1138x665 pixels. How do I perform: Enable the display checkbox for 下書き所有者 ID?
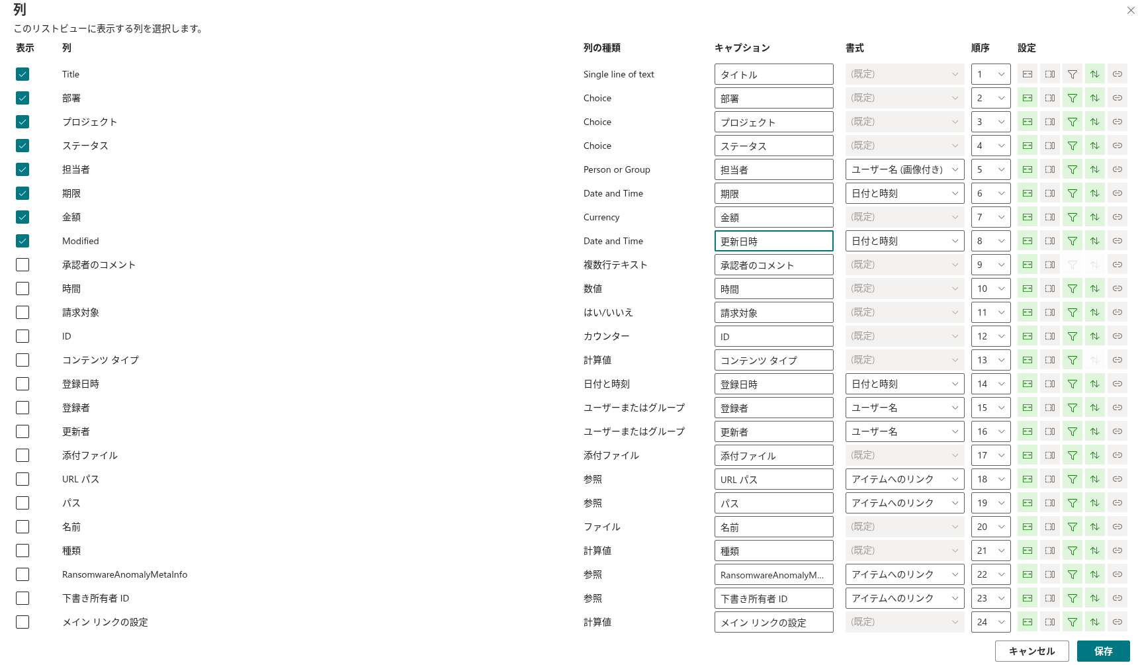coord(22,598)
